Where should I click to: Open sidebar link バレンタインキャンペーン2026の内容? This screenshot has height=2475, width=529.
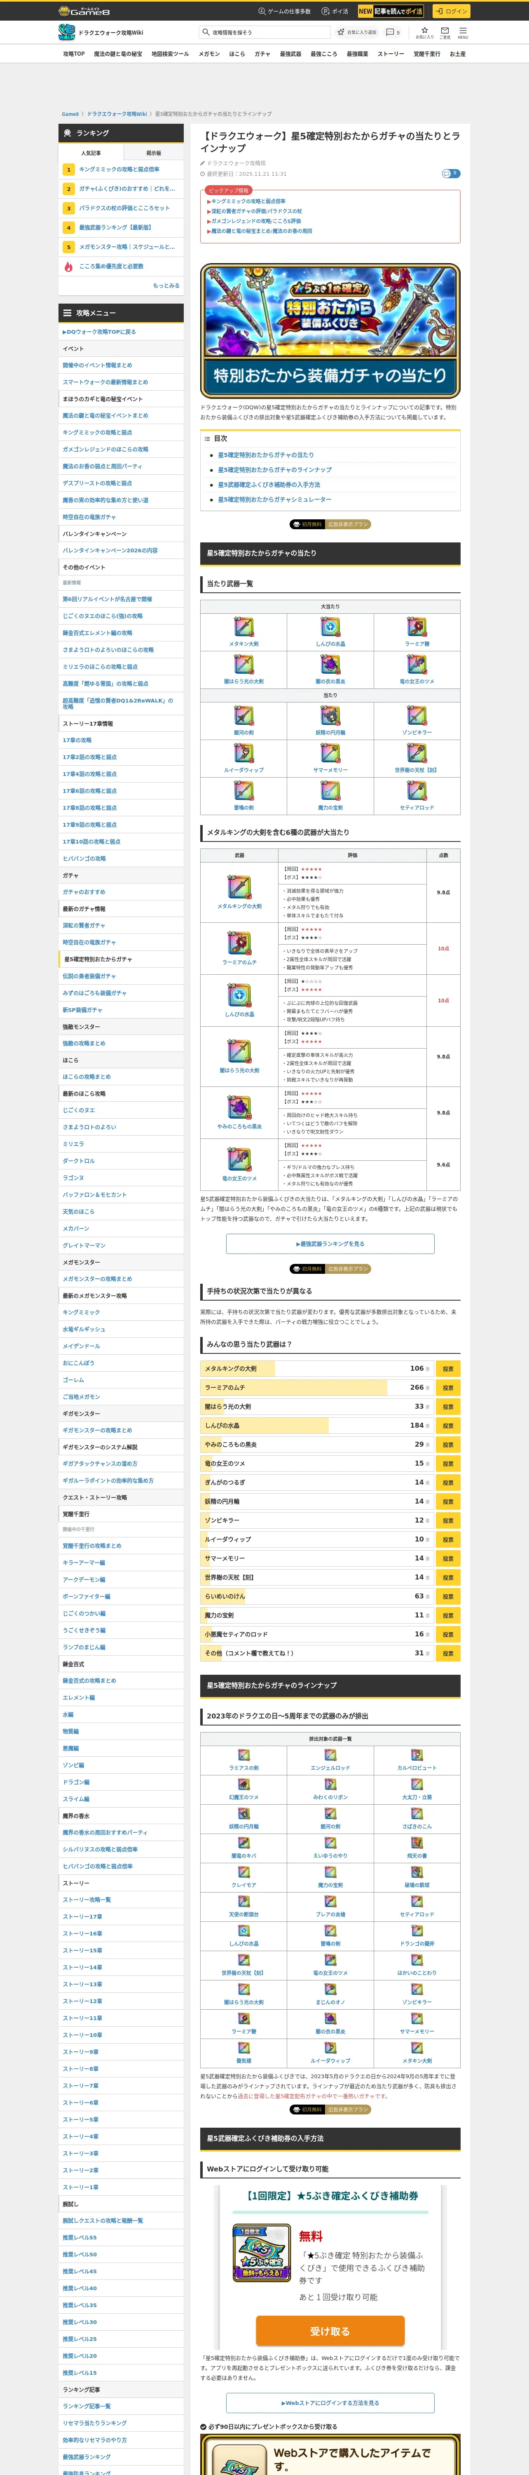click(x=110, y=551)
